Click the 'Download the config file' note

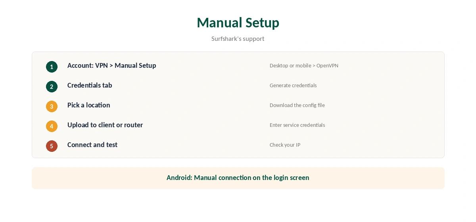[297, 105]
